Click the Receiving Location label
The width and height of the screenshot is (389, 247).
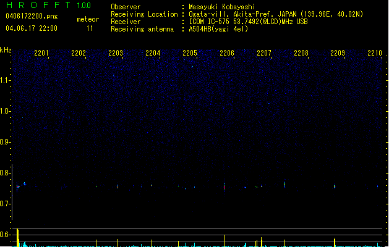pos(144,14)
